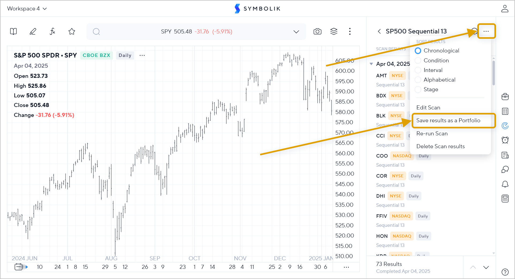The width and height of the screenshot is (515, 279).
Task: Open the layers stack icon
Action: 334,32
